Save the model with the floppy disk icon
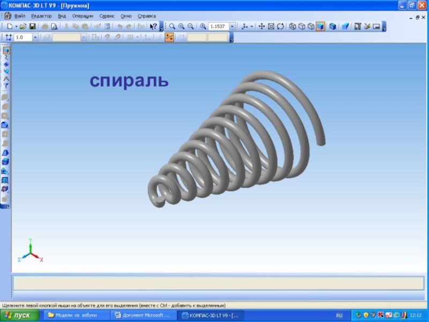 [33, 26]
